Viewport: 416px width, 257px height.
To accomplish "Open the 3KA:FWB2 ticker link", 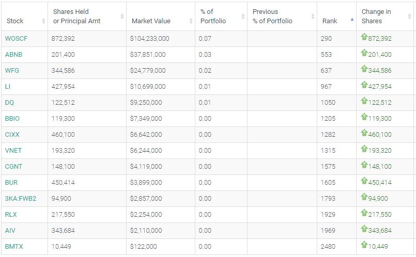I will point(21,199).
